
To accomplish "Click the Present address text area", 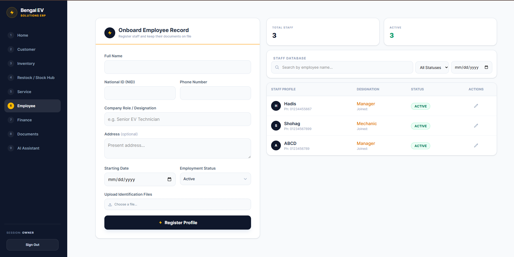I will point(178,148).
